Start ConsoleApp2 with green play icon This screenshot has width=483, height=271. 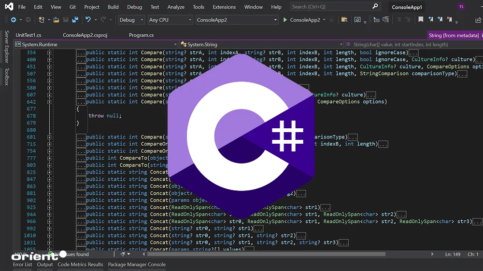pos(285,20)
